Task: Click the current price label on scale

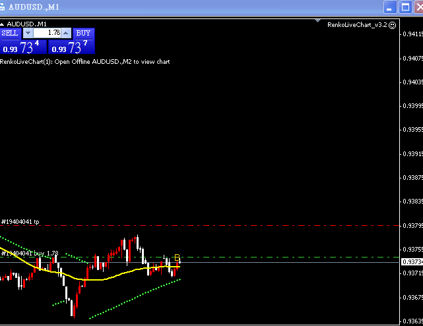Action: pyautogui.click(x=412, y=261)
